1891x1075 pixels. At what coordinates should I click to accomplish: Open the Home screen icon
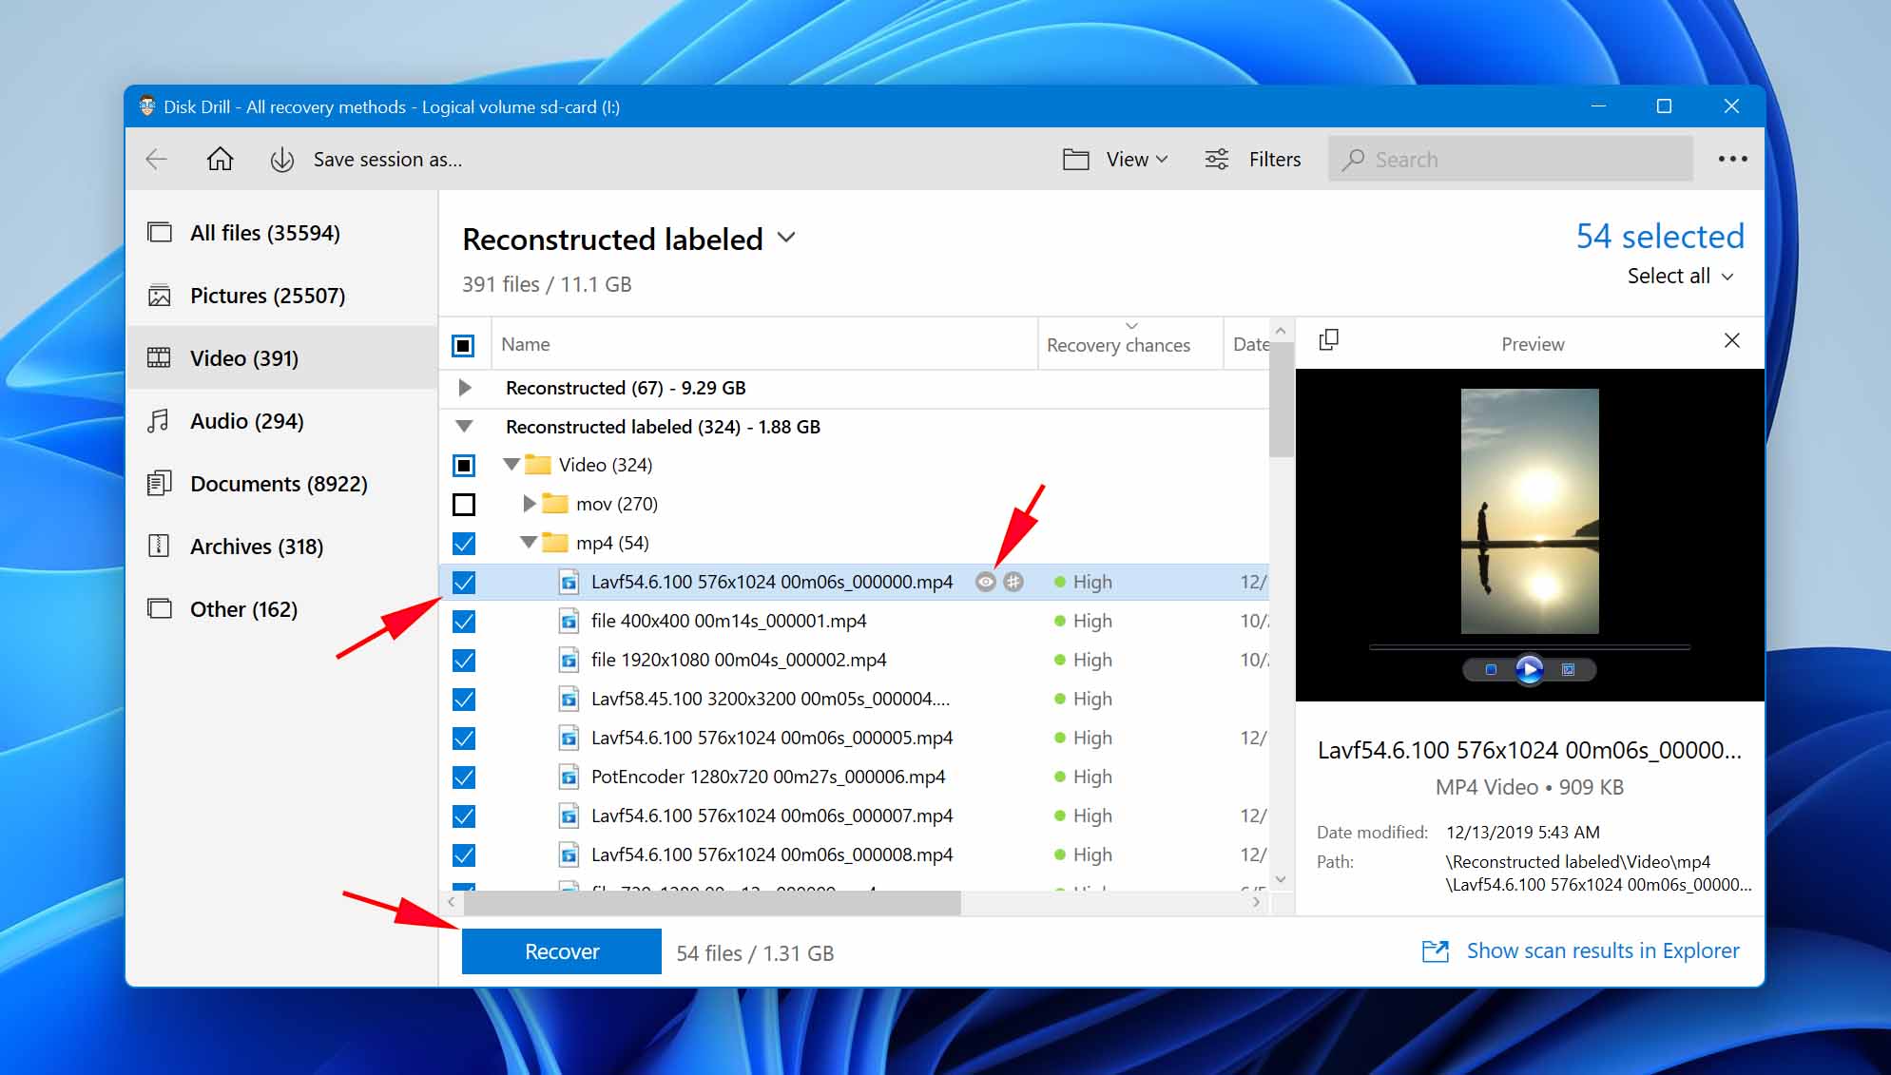pos(220,159)
